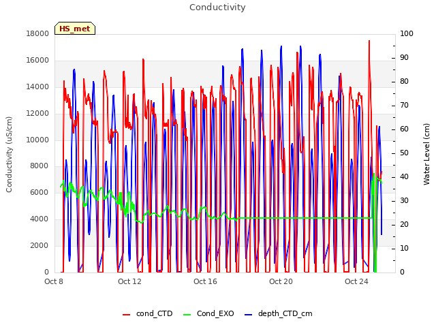Click the Water Level (cm) axis title

pos(426,155)
